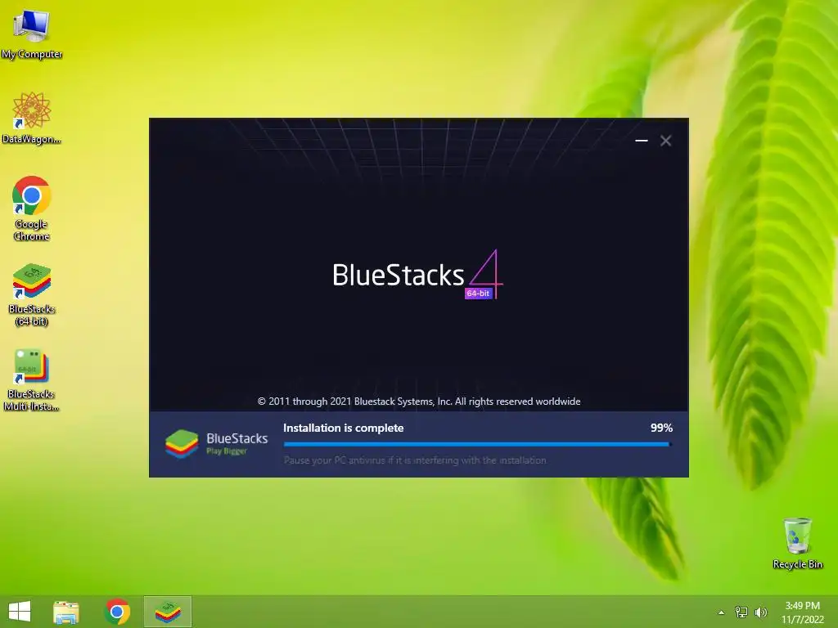838x628 pixels.
Task: Close the BlueStacks installer window
Action: pyautogui.click(x=665, y=141)
